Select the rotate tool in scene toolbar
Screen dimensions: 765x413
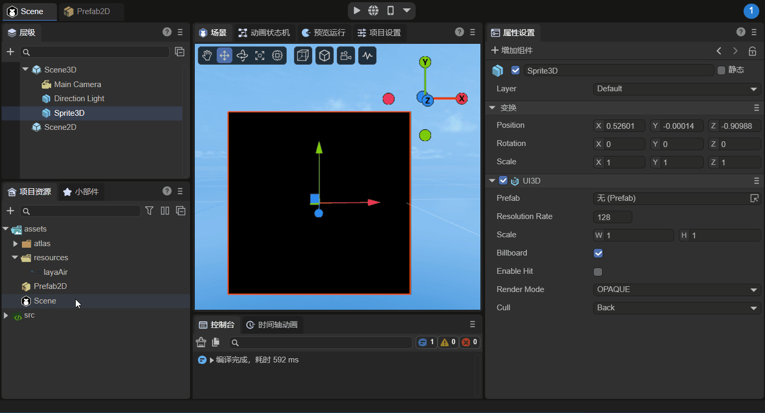pos(242,56)
